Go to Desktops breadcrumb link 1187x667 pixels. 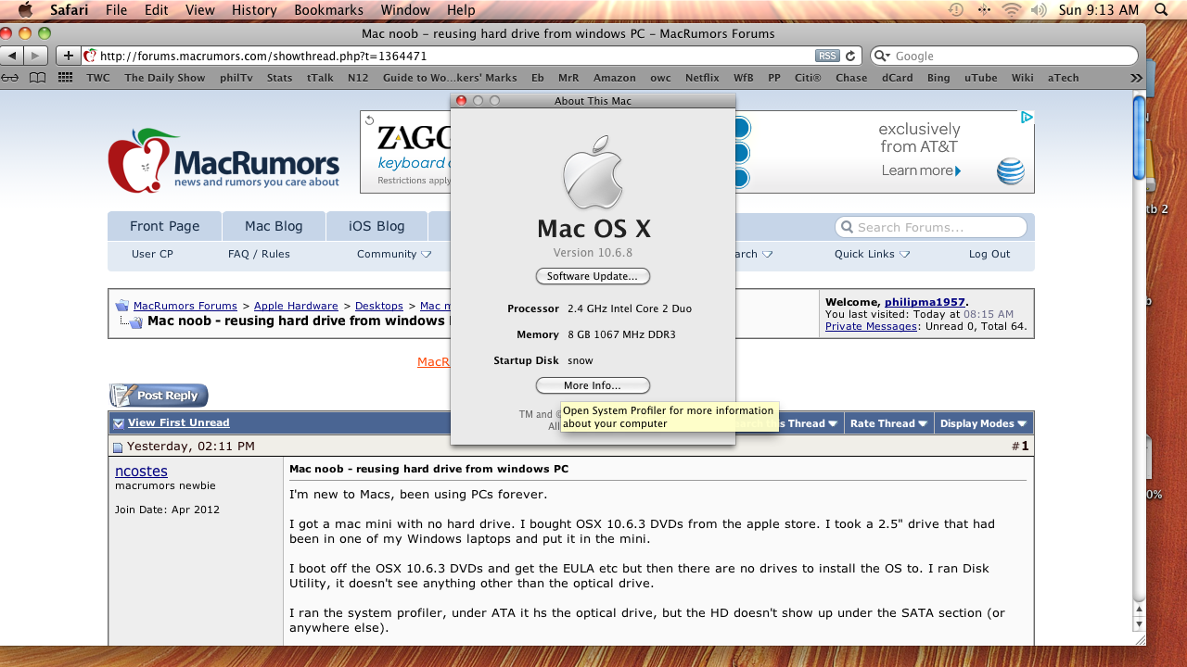tap(379, 306)
